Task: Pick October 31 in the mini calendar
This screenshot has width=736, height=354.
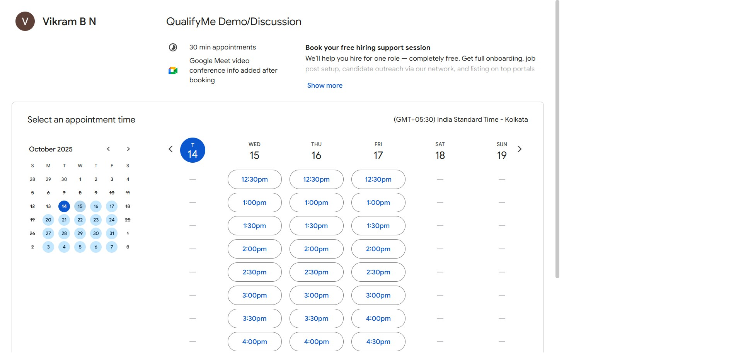Action: [112, 233]
